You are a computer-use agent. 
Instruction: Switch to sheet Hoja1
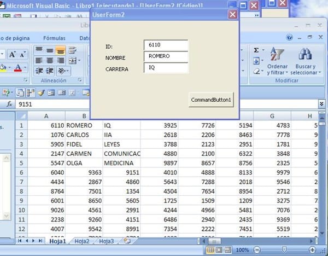click(x=57, y=241)
